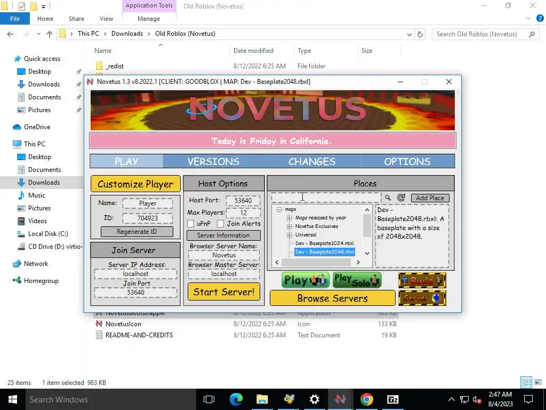The image size is (546, 410).
Task: Refresh the Places map list
Action: point(401,198)
